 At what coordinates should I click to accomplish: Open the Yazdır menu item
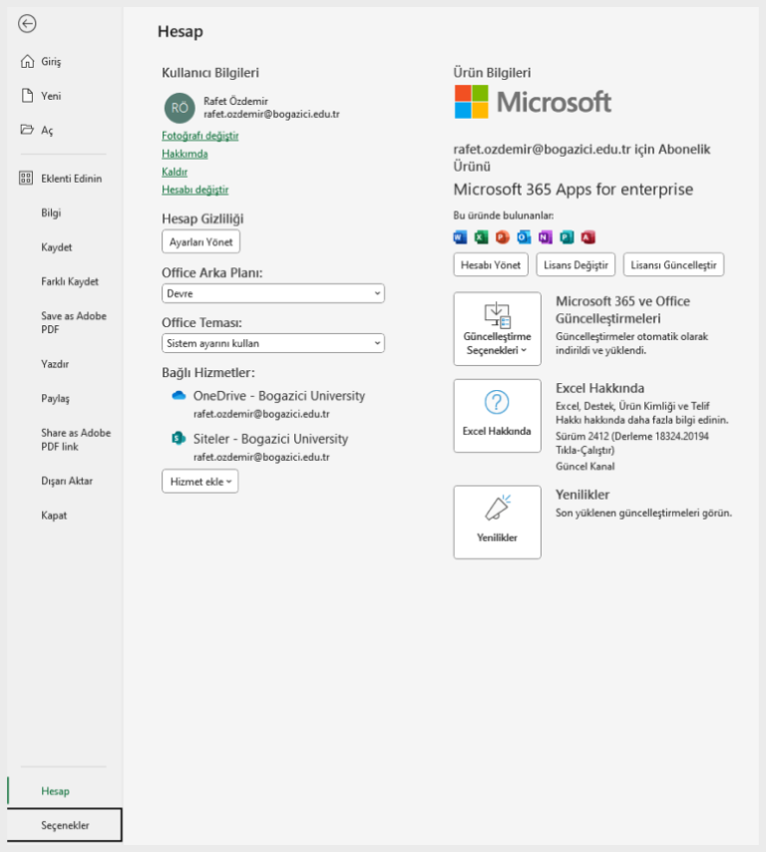(x=55, y=364)
